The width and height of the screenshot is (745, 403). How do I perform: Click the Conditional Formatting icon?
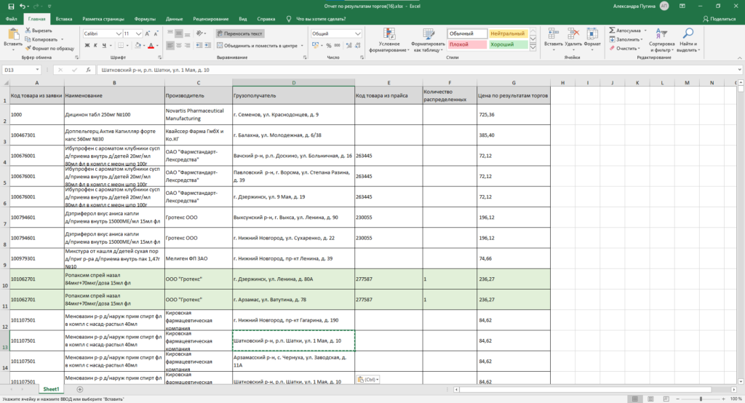(x=389, y=33)
